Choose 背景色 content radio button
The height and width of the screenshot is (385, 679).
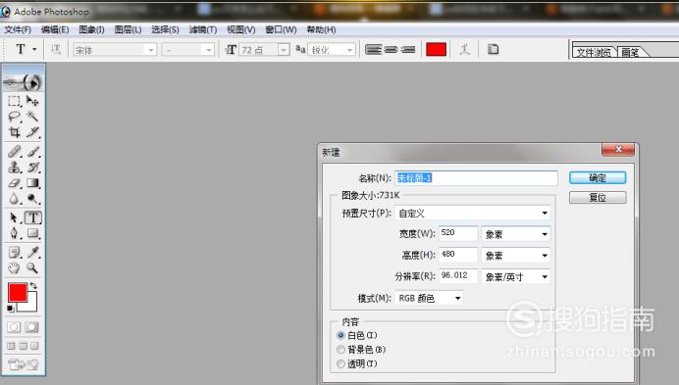coord(340,350)
